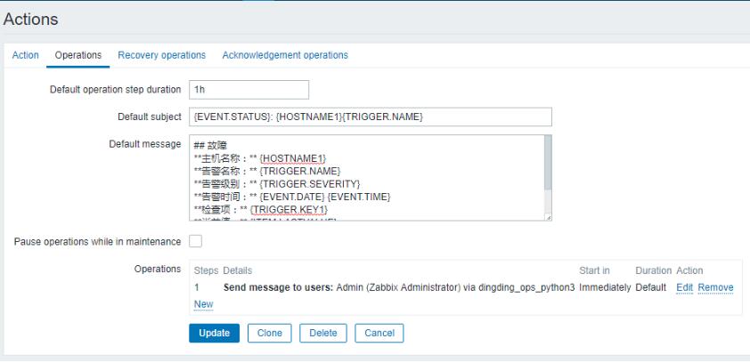
Task: Click the Default message scrollbar
Action: 548,163
